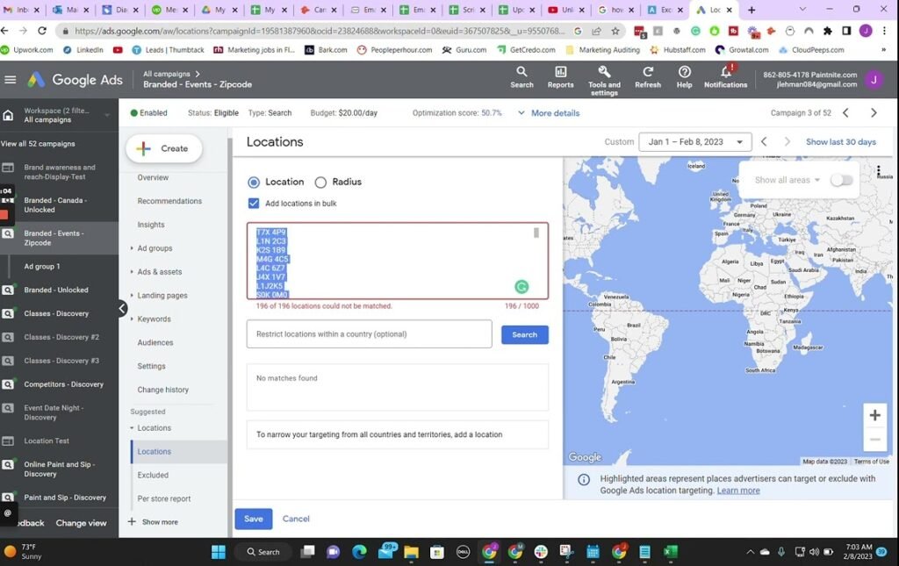Click the Grammarly icon in bulk textbox
This screenshot has width=899, height=566.
pyautogui.click(x=521, y=286)
